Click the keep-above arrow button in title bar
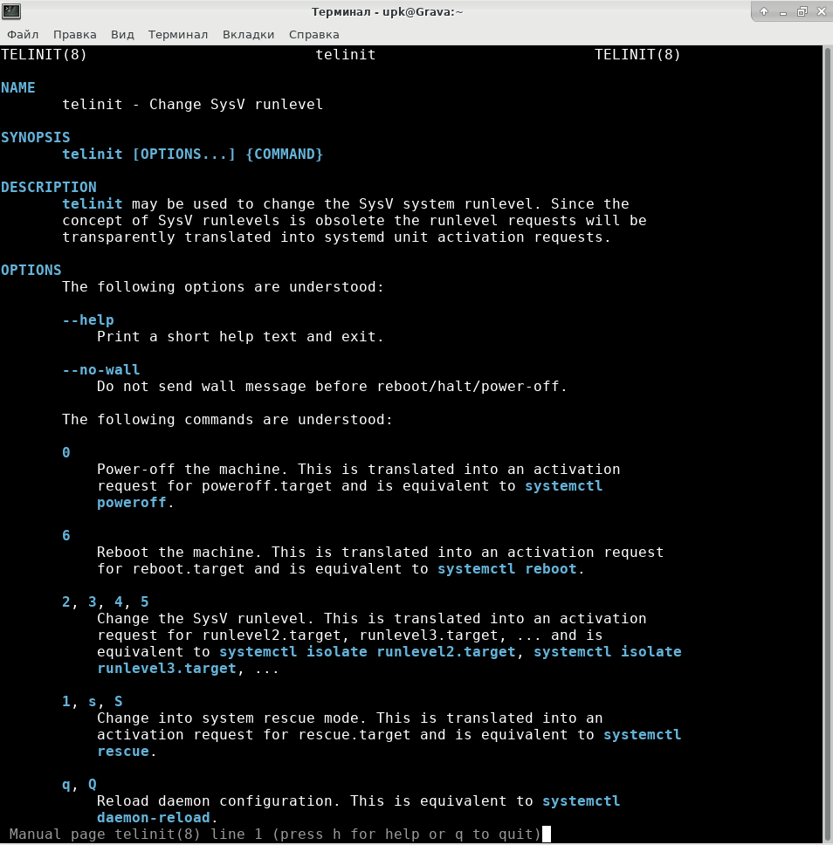This screenshot has width=833, height=845. 764,11
